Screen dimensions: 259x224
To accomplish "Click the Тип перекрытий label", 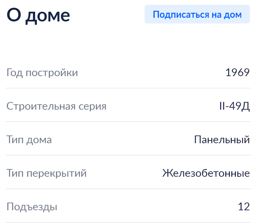I will click(47, 173).
